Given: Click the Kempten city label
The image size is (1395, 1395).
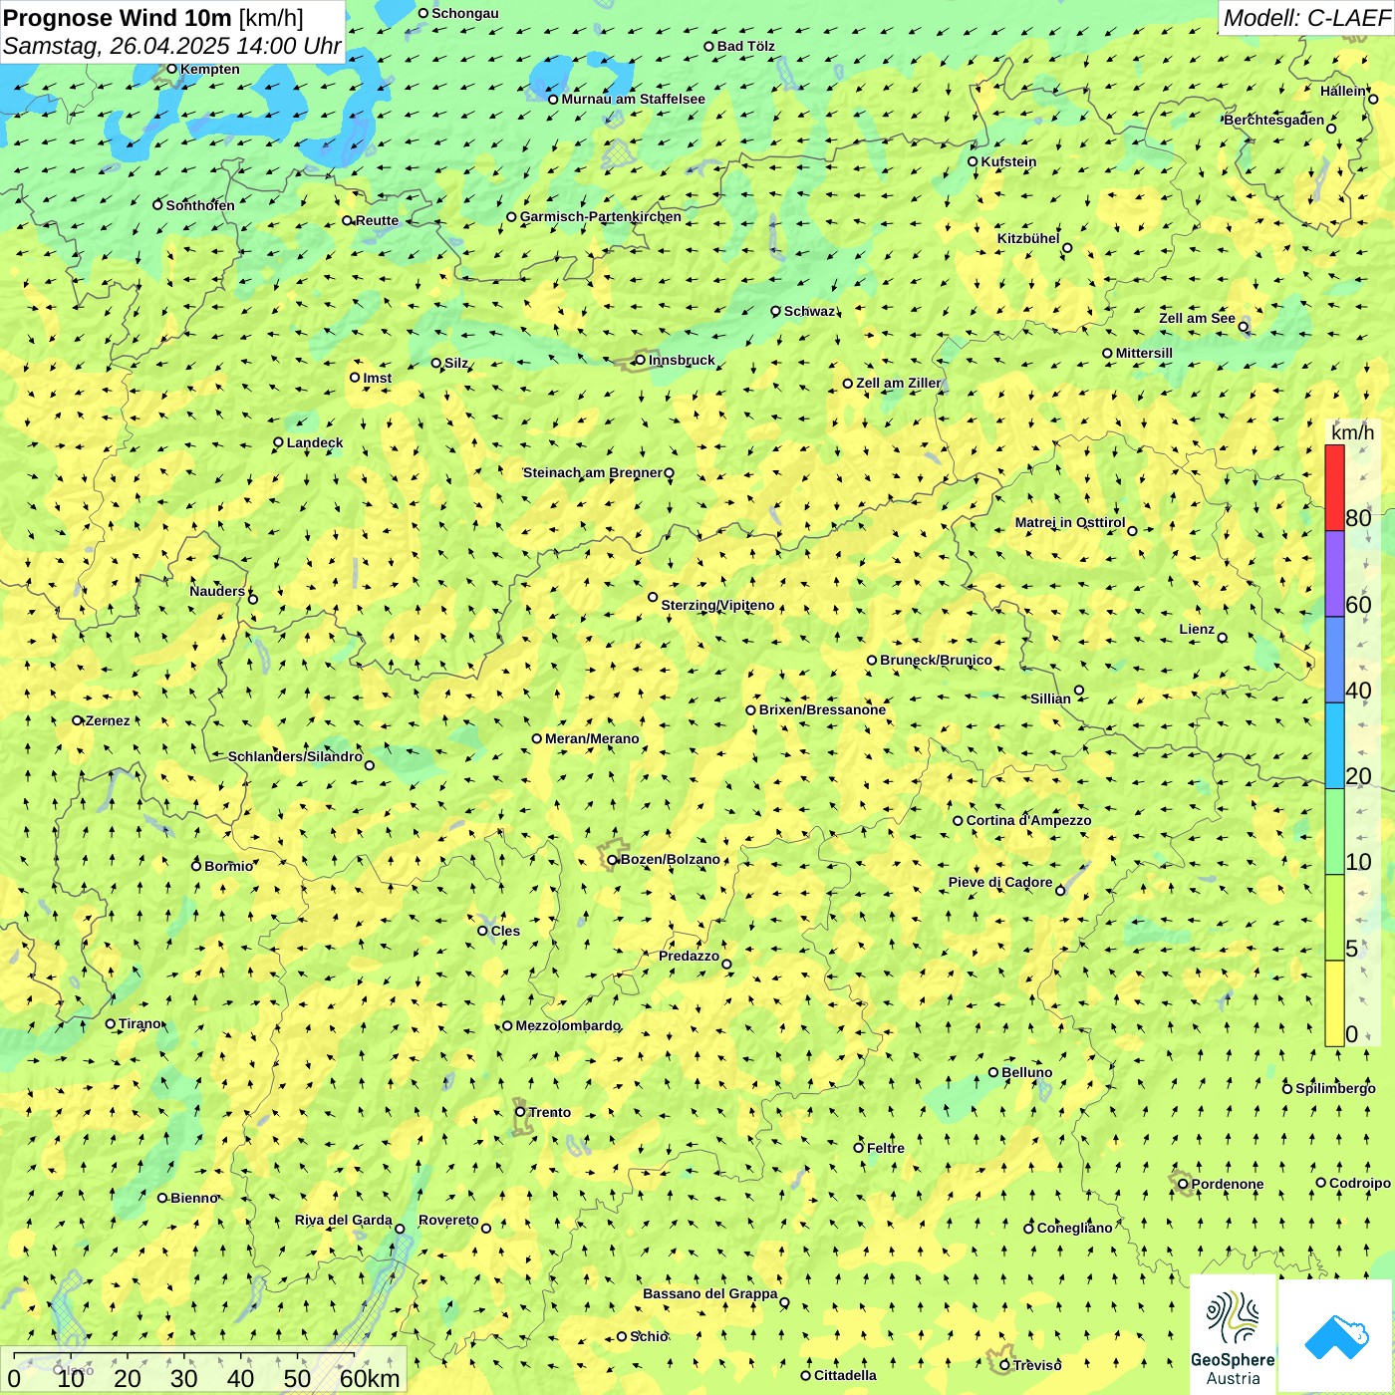Looking at the screenshot, I should coord(209,69).
